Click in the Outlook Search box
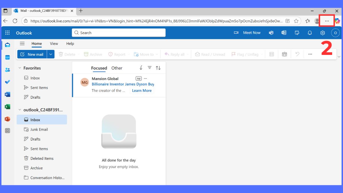Viewport: 343px width, 193px height. pos(119,33)
